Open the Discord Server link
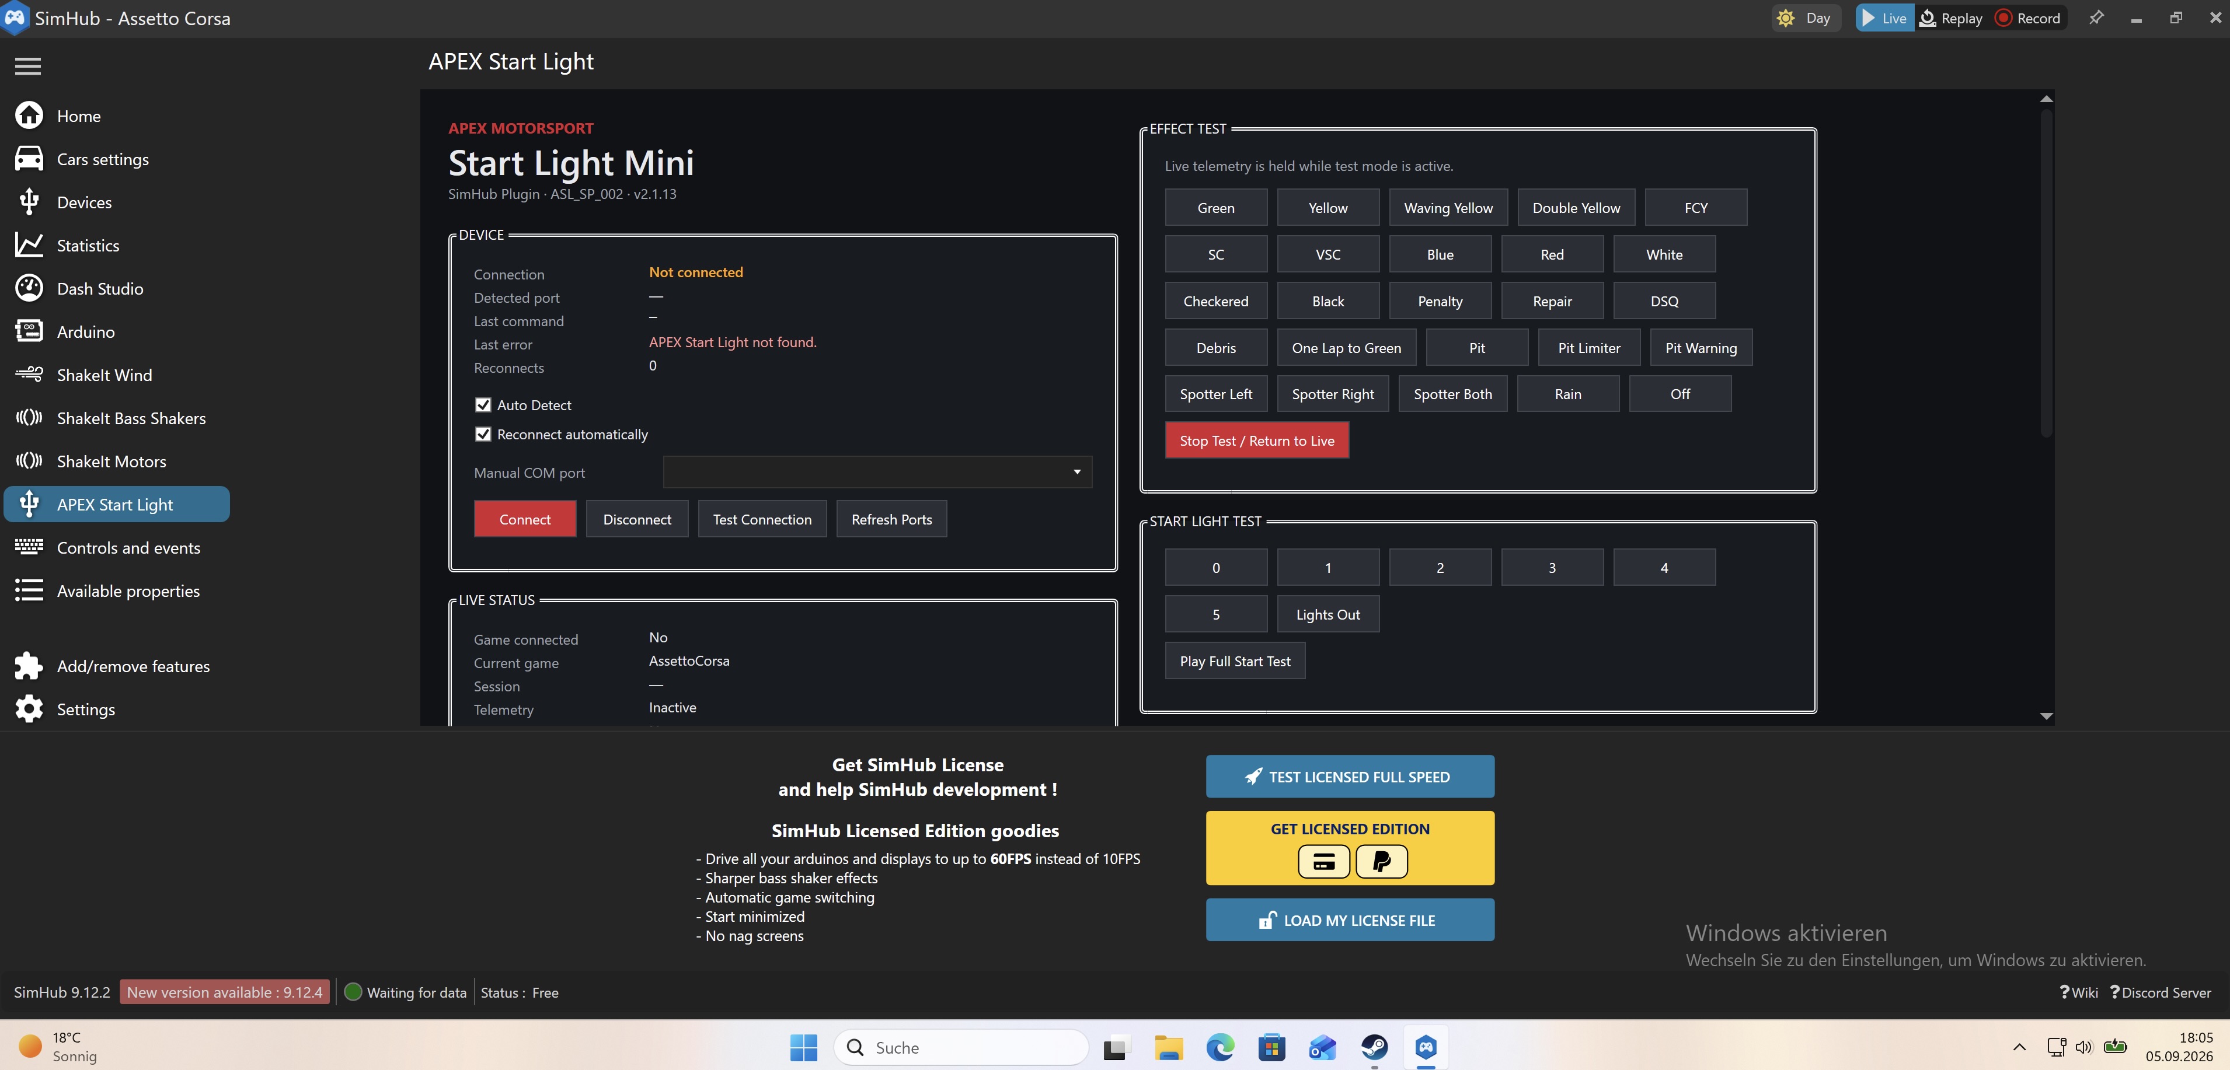This screenshot has height=1070, width=2230. tap(2160, 992)
